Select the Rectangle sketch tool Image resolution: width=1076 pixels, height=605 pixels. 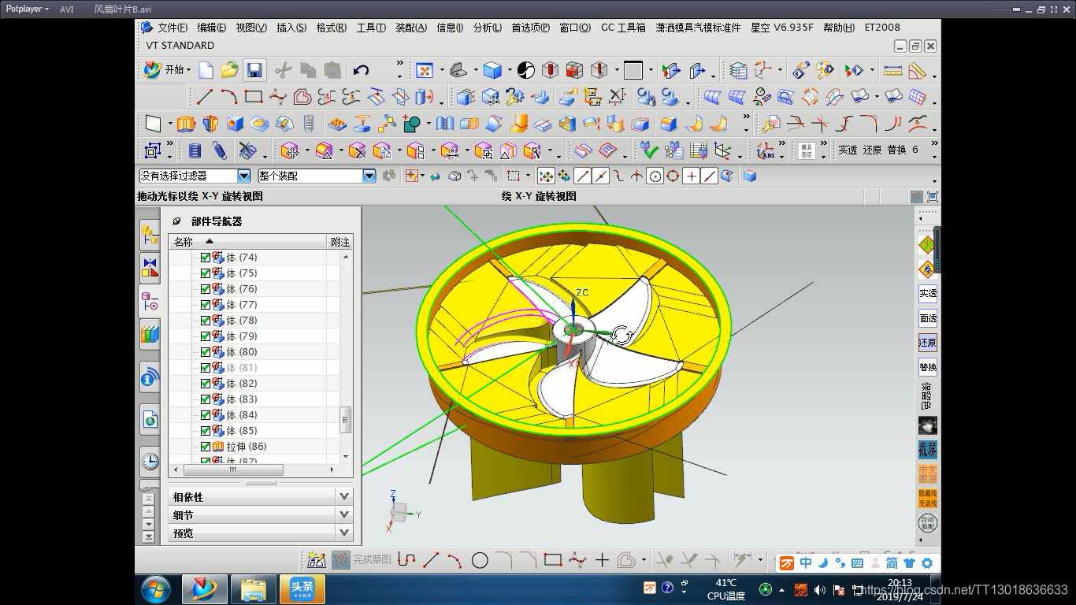point(253,97)
